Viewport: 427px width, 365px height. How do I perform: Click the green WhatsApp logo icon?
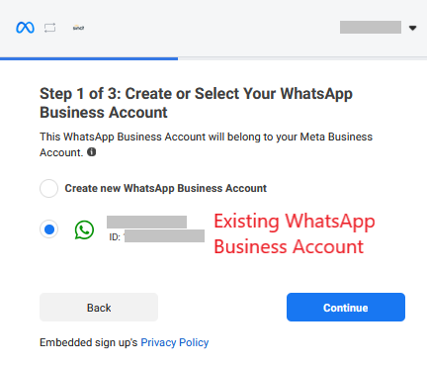point(84,229)
